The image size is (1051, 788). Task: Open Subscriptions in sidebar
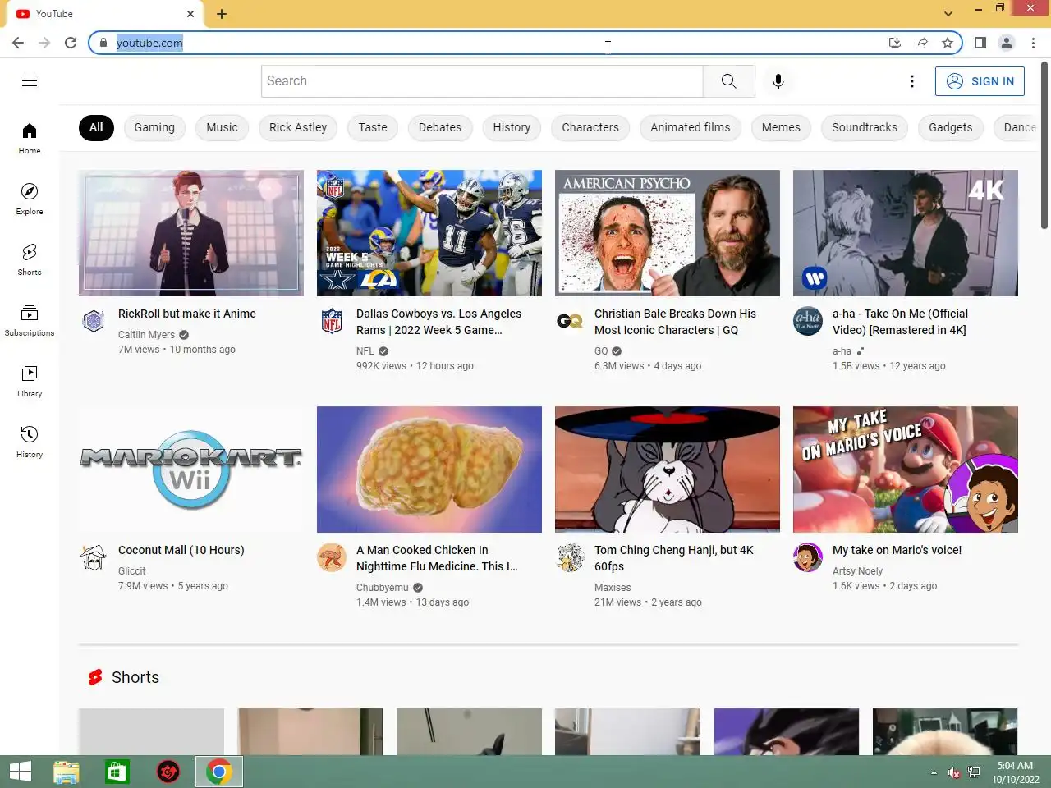click(x=30, y=320)
